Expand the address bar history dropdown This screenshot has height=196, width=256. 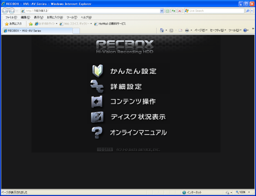point(162,11)
